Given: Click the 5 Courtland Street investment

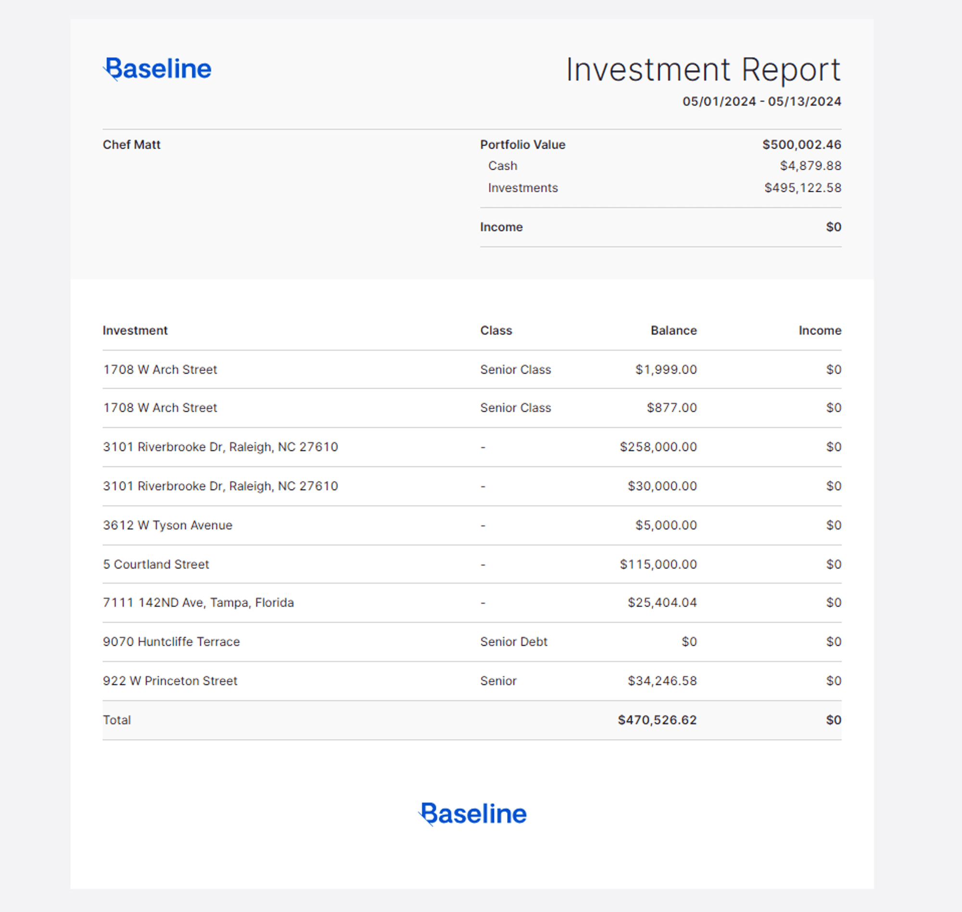Looking at the screenshot, I should [155, 564].
